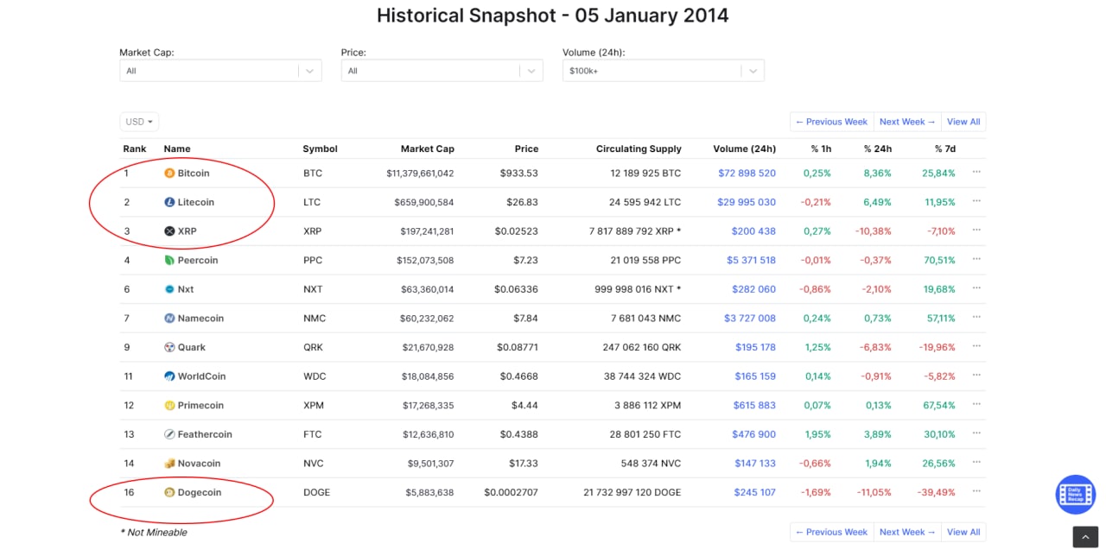Go to Next Week below the table
The height and width of the screenshot is (556, 1106).
pyautogui.click(x=907, y=532)
